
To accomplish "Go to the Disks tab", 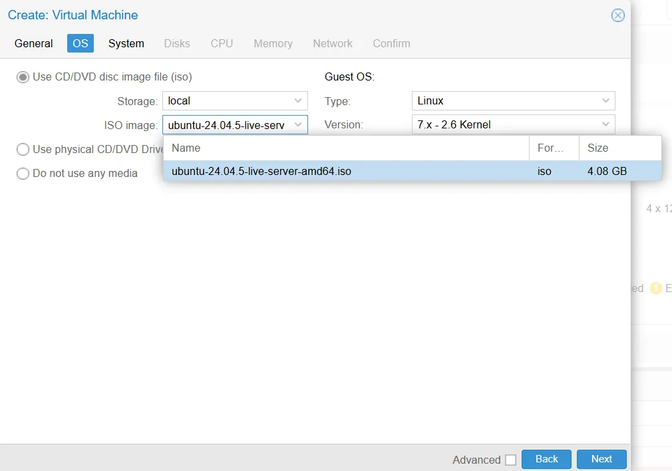I will (x=177, y=43).
